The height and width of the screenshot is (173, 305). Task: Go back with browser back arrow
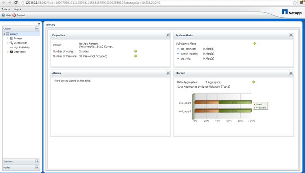pyautogui.click(x=3, y=3)
